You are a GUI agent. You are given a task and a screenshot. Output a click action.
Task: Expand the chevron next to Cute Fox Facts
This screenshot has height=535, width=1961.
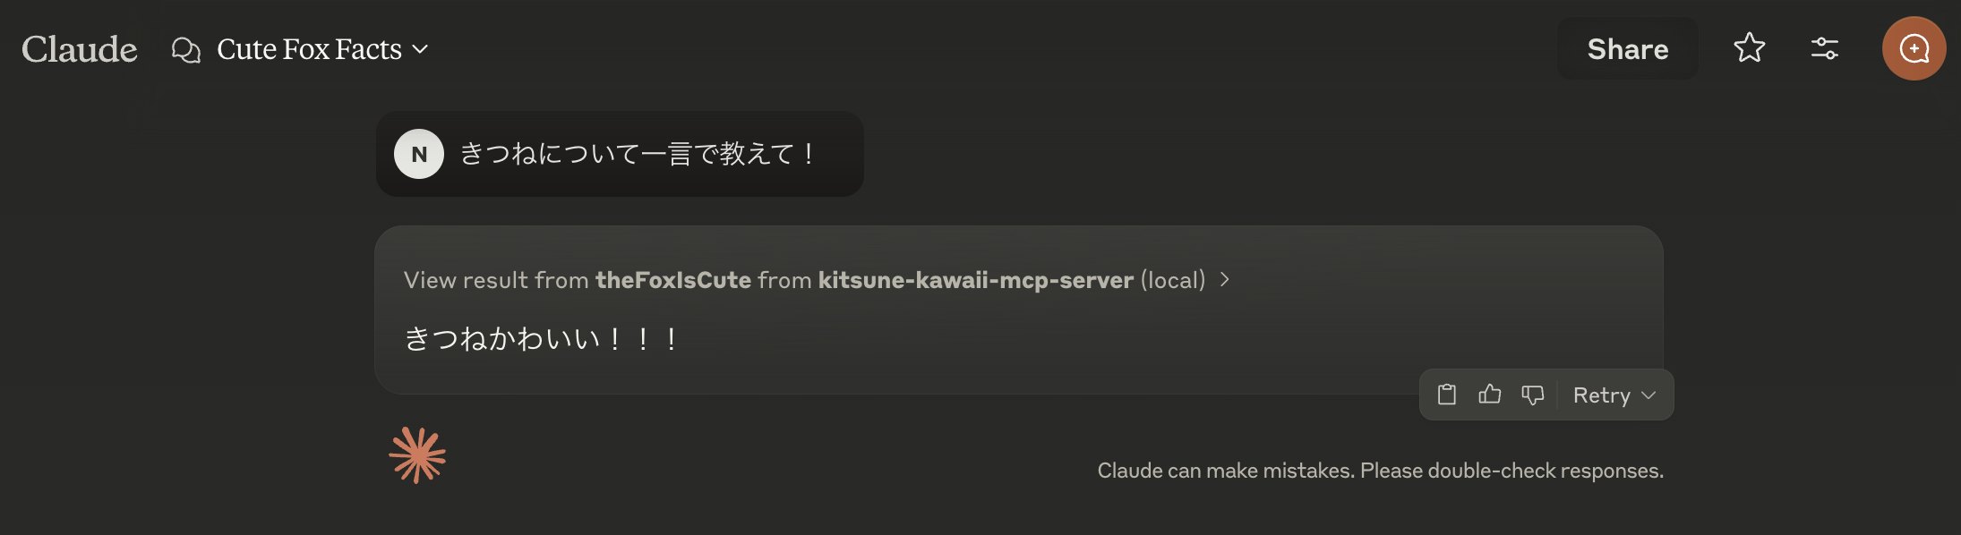(420, 49)
